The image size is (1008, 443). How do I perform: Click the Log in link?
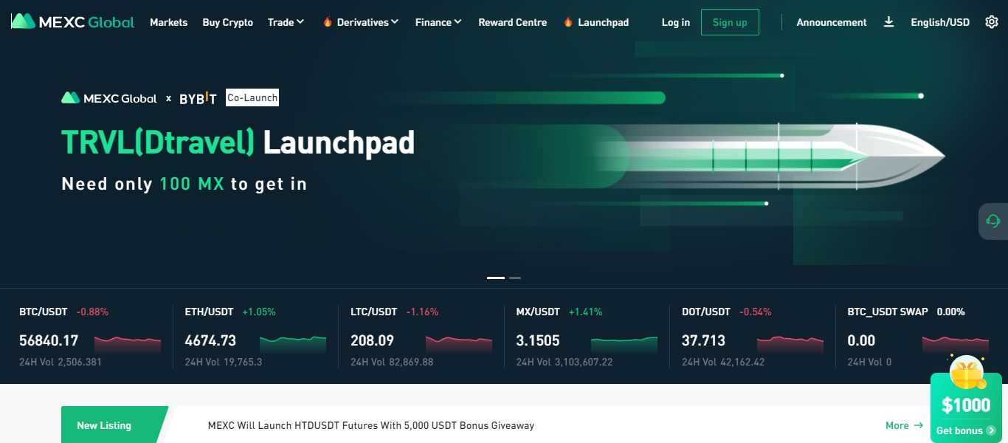click(675, 22)
